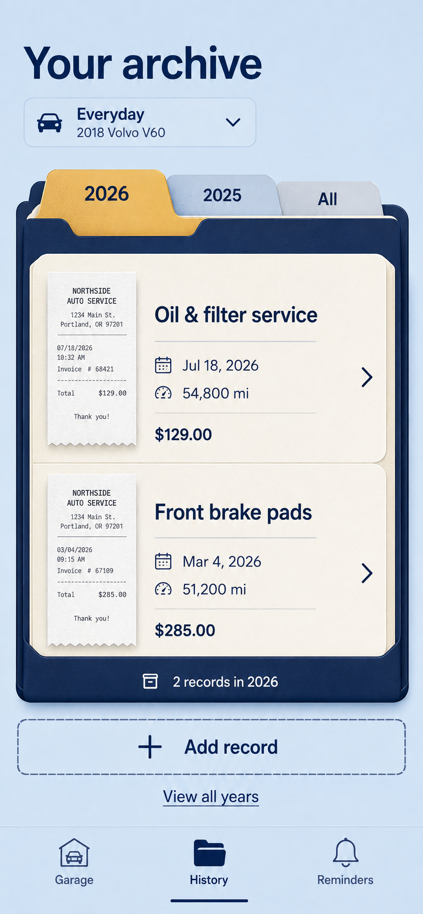Screen dimensions: 423x914
Task: Open the Jul 18 receipt thumbnail
Action: pyautogui.click(x=92, y=359)
